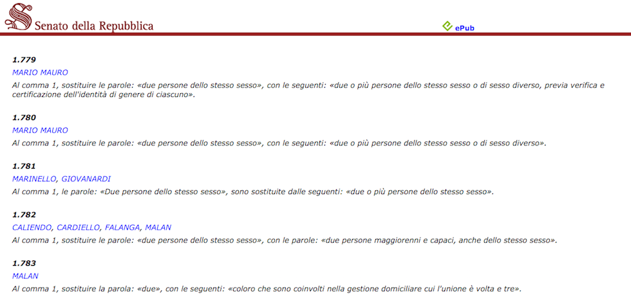Open the CALIENDO senator link
The height and width of the screenshot is (303, 631).
(32, 228)
